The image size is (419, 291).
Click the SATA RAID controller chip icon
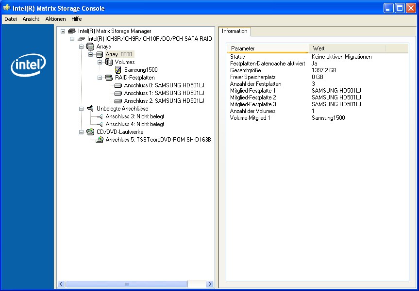pyautogui.click(x=81, y=39)
